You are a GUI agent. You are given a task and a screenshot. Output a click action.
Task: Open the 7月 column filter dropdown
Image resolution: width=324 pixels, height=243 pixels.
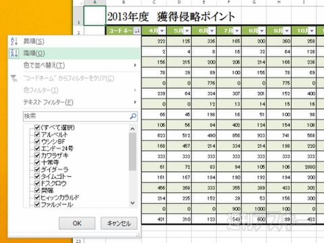(x=237, y=30)
